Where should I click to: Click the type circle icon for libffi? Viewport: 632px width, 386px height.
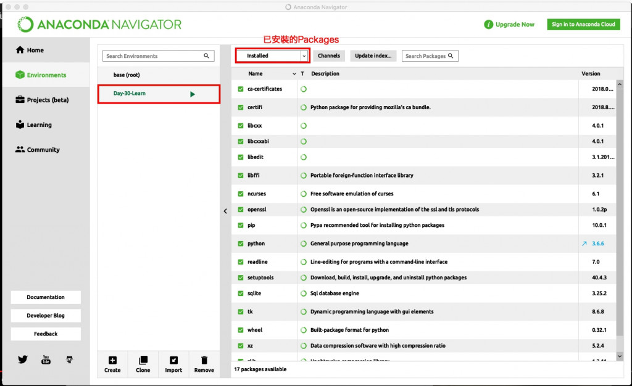[304, 176]
